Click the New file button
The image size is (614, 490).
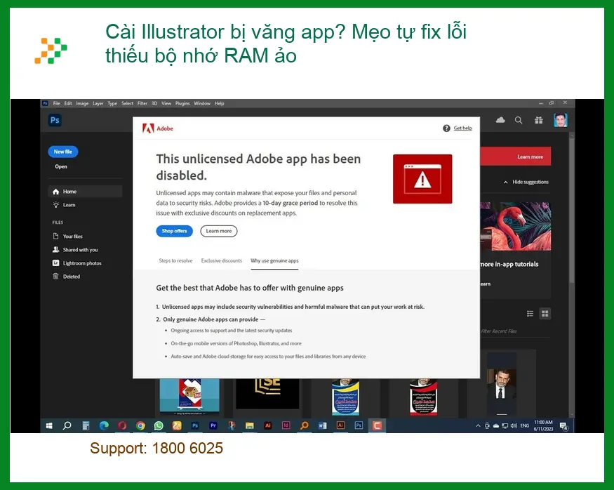pyautogui.click(x=63, y=152)
